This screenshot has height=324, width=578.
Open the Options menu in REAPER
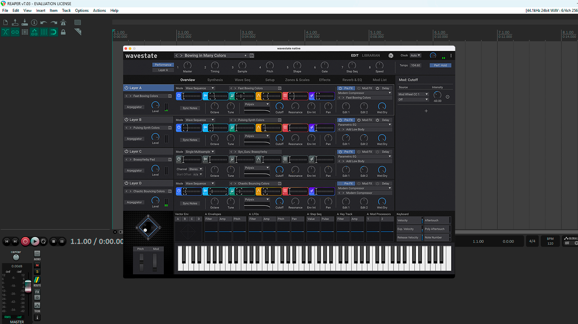coord(82,10)
